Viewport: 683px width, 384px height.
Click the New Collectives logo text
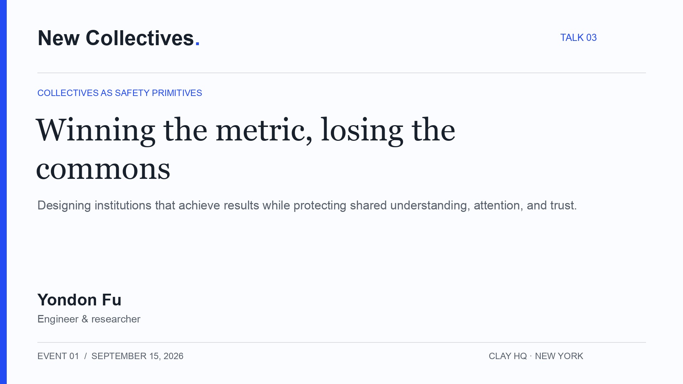pyautogui.click(x=119, y=38)
